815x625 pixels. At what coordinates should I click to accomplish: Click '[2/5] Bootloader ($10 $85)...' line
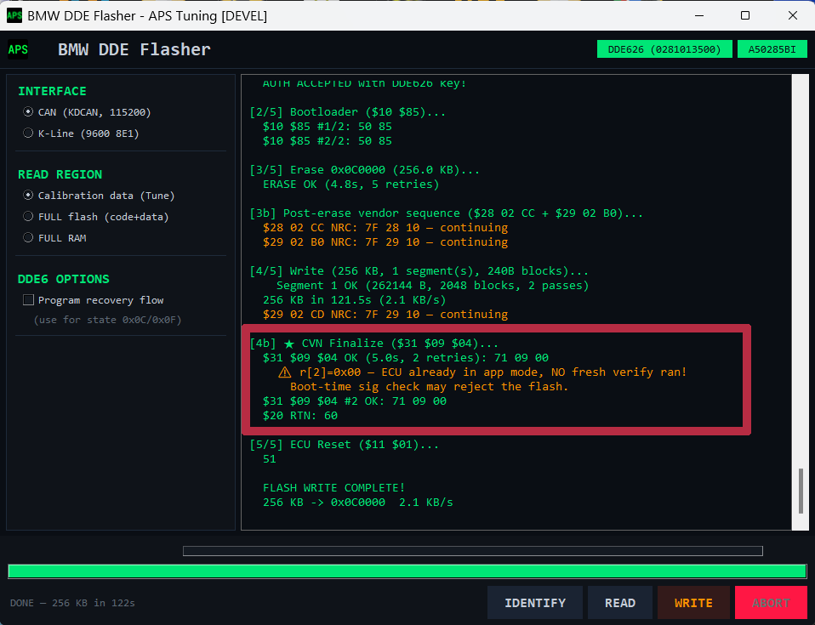[347, 112]
